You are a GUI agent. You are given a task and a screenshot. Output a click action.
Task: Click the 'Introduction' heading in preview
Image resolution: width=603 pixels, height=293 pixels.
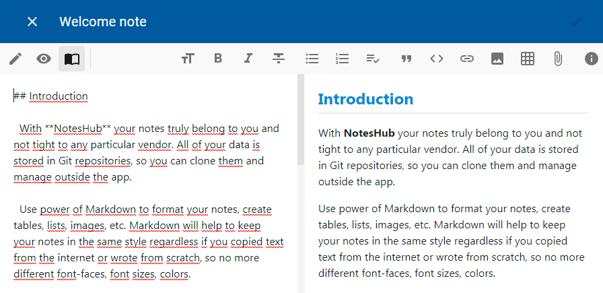365,99
